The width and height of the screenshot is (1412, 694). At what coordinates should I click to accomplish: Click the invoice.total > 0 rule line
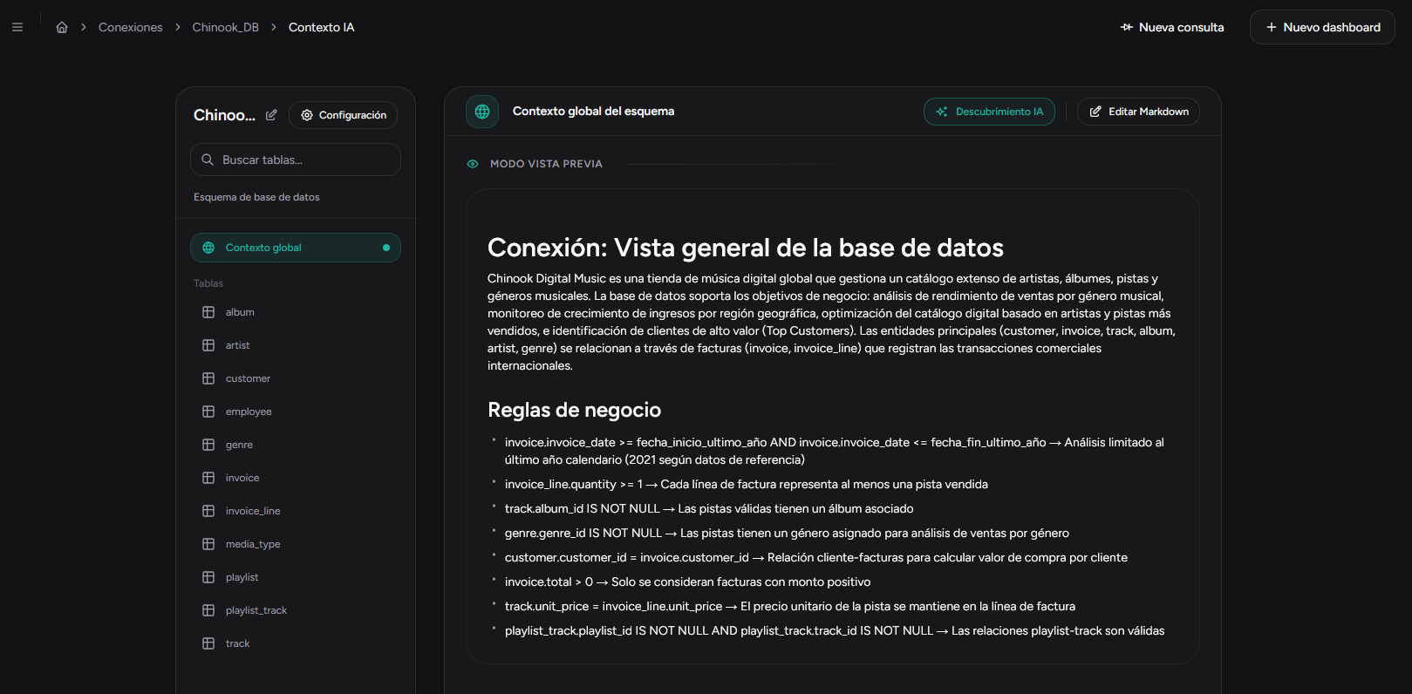pyautogui.click(x=687, y=582)
